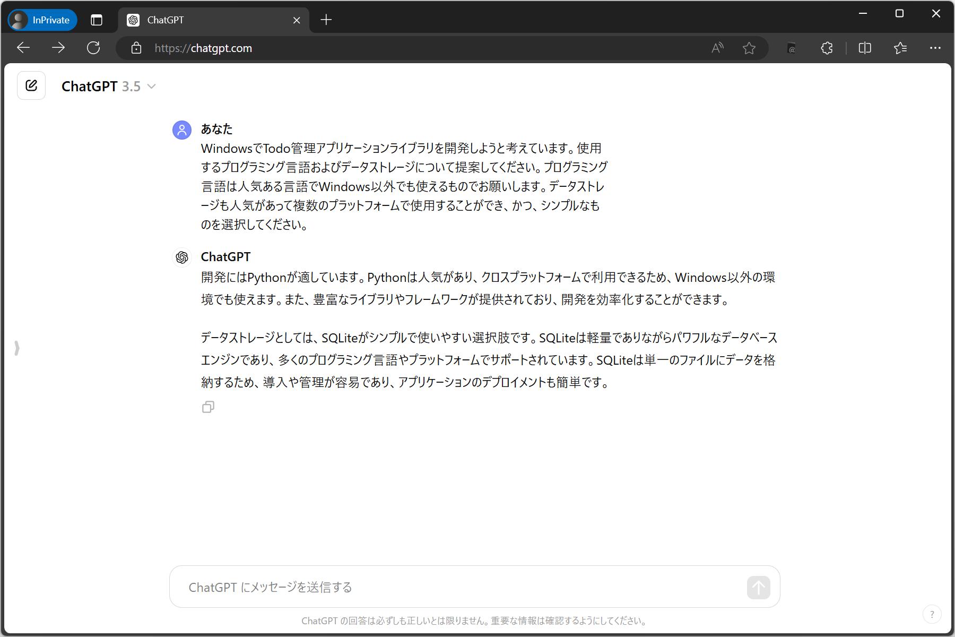Click the ChatGPT logo avatar beside the reply
Image resolution: width=955 pixels, height=637 pixels.
[182, 257]
